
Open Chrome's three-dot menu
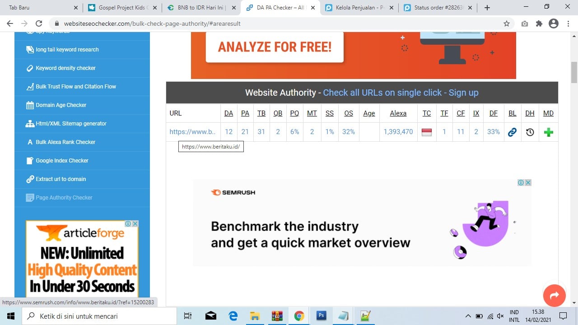(567, 23)
